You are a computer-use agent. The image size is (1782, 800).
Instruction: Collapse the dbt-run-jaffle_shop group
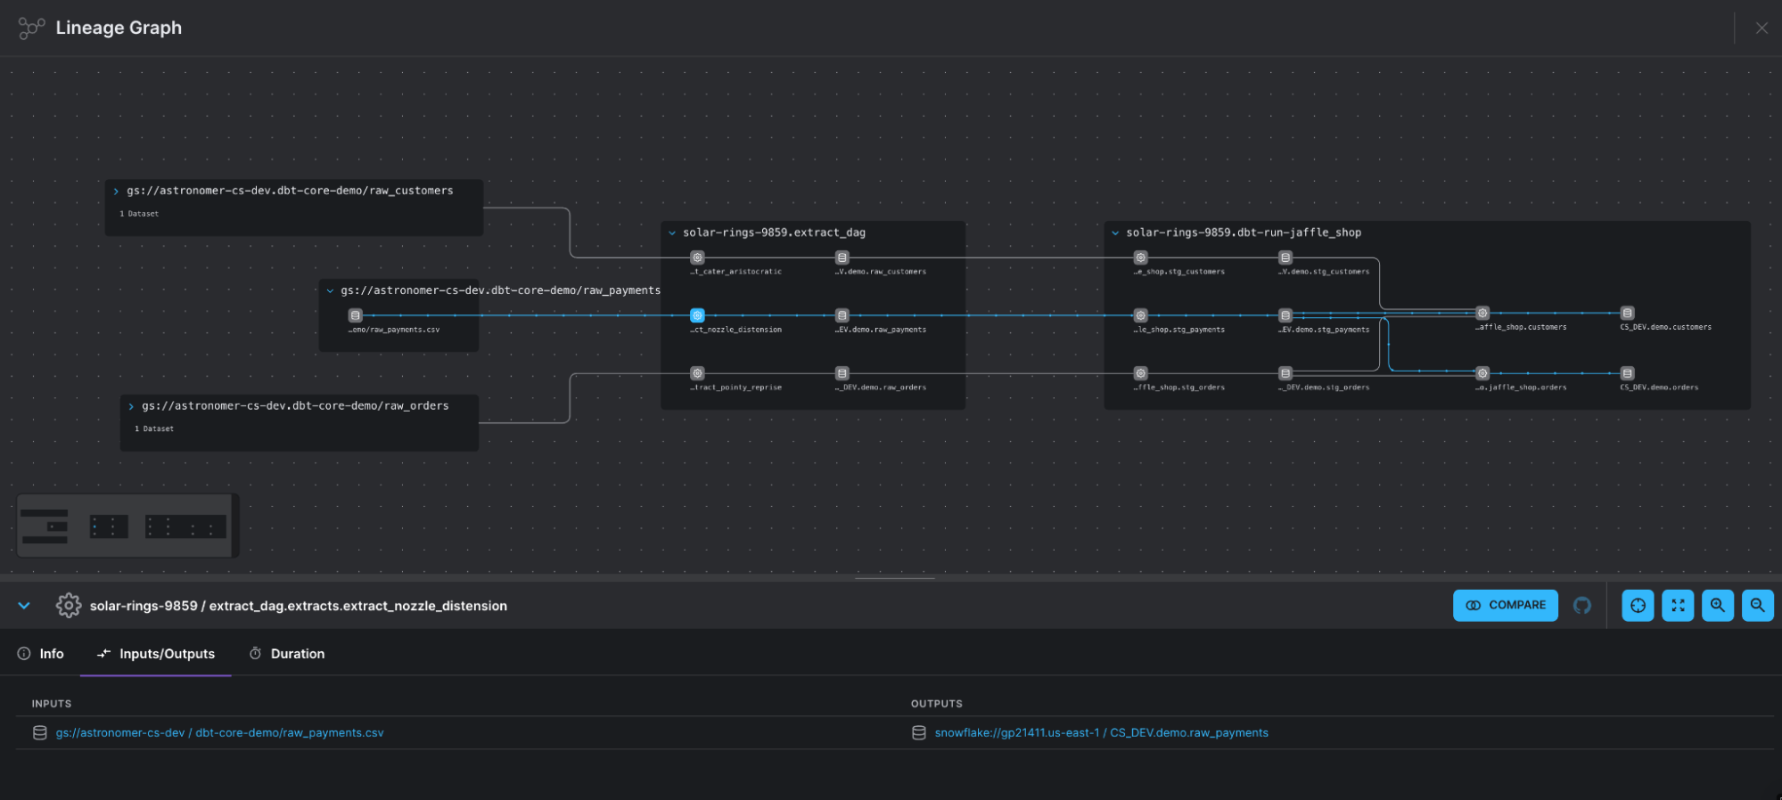(x=1115, y=233)
